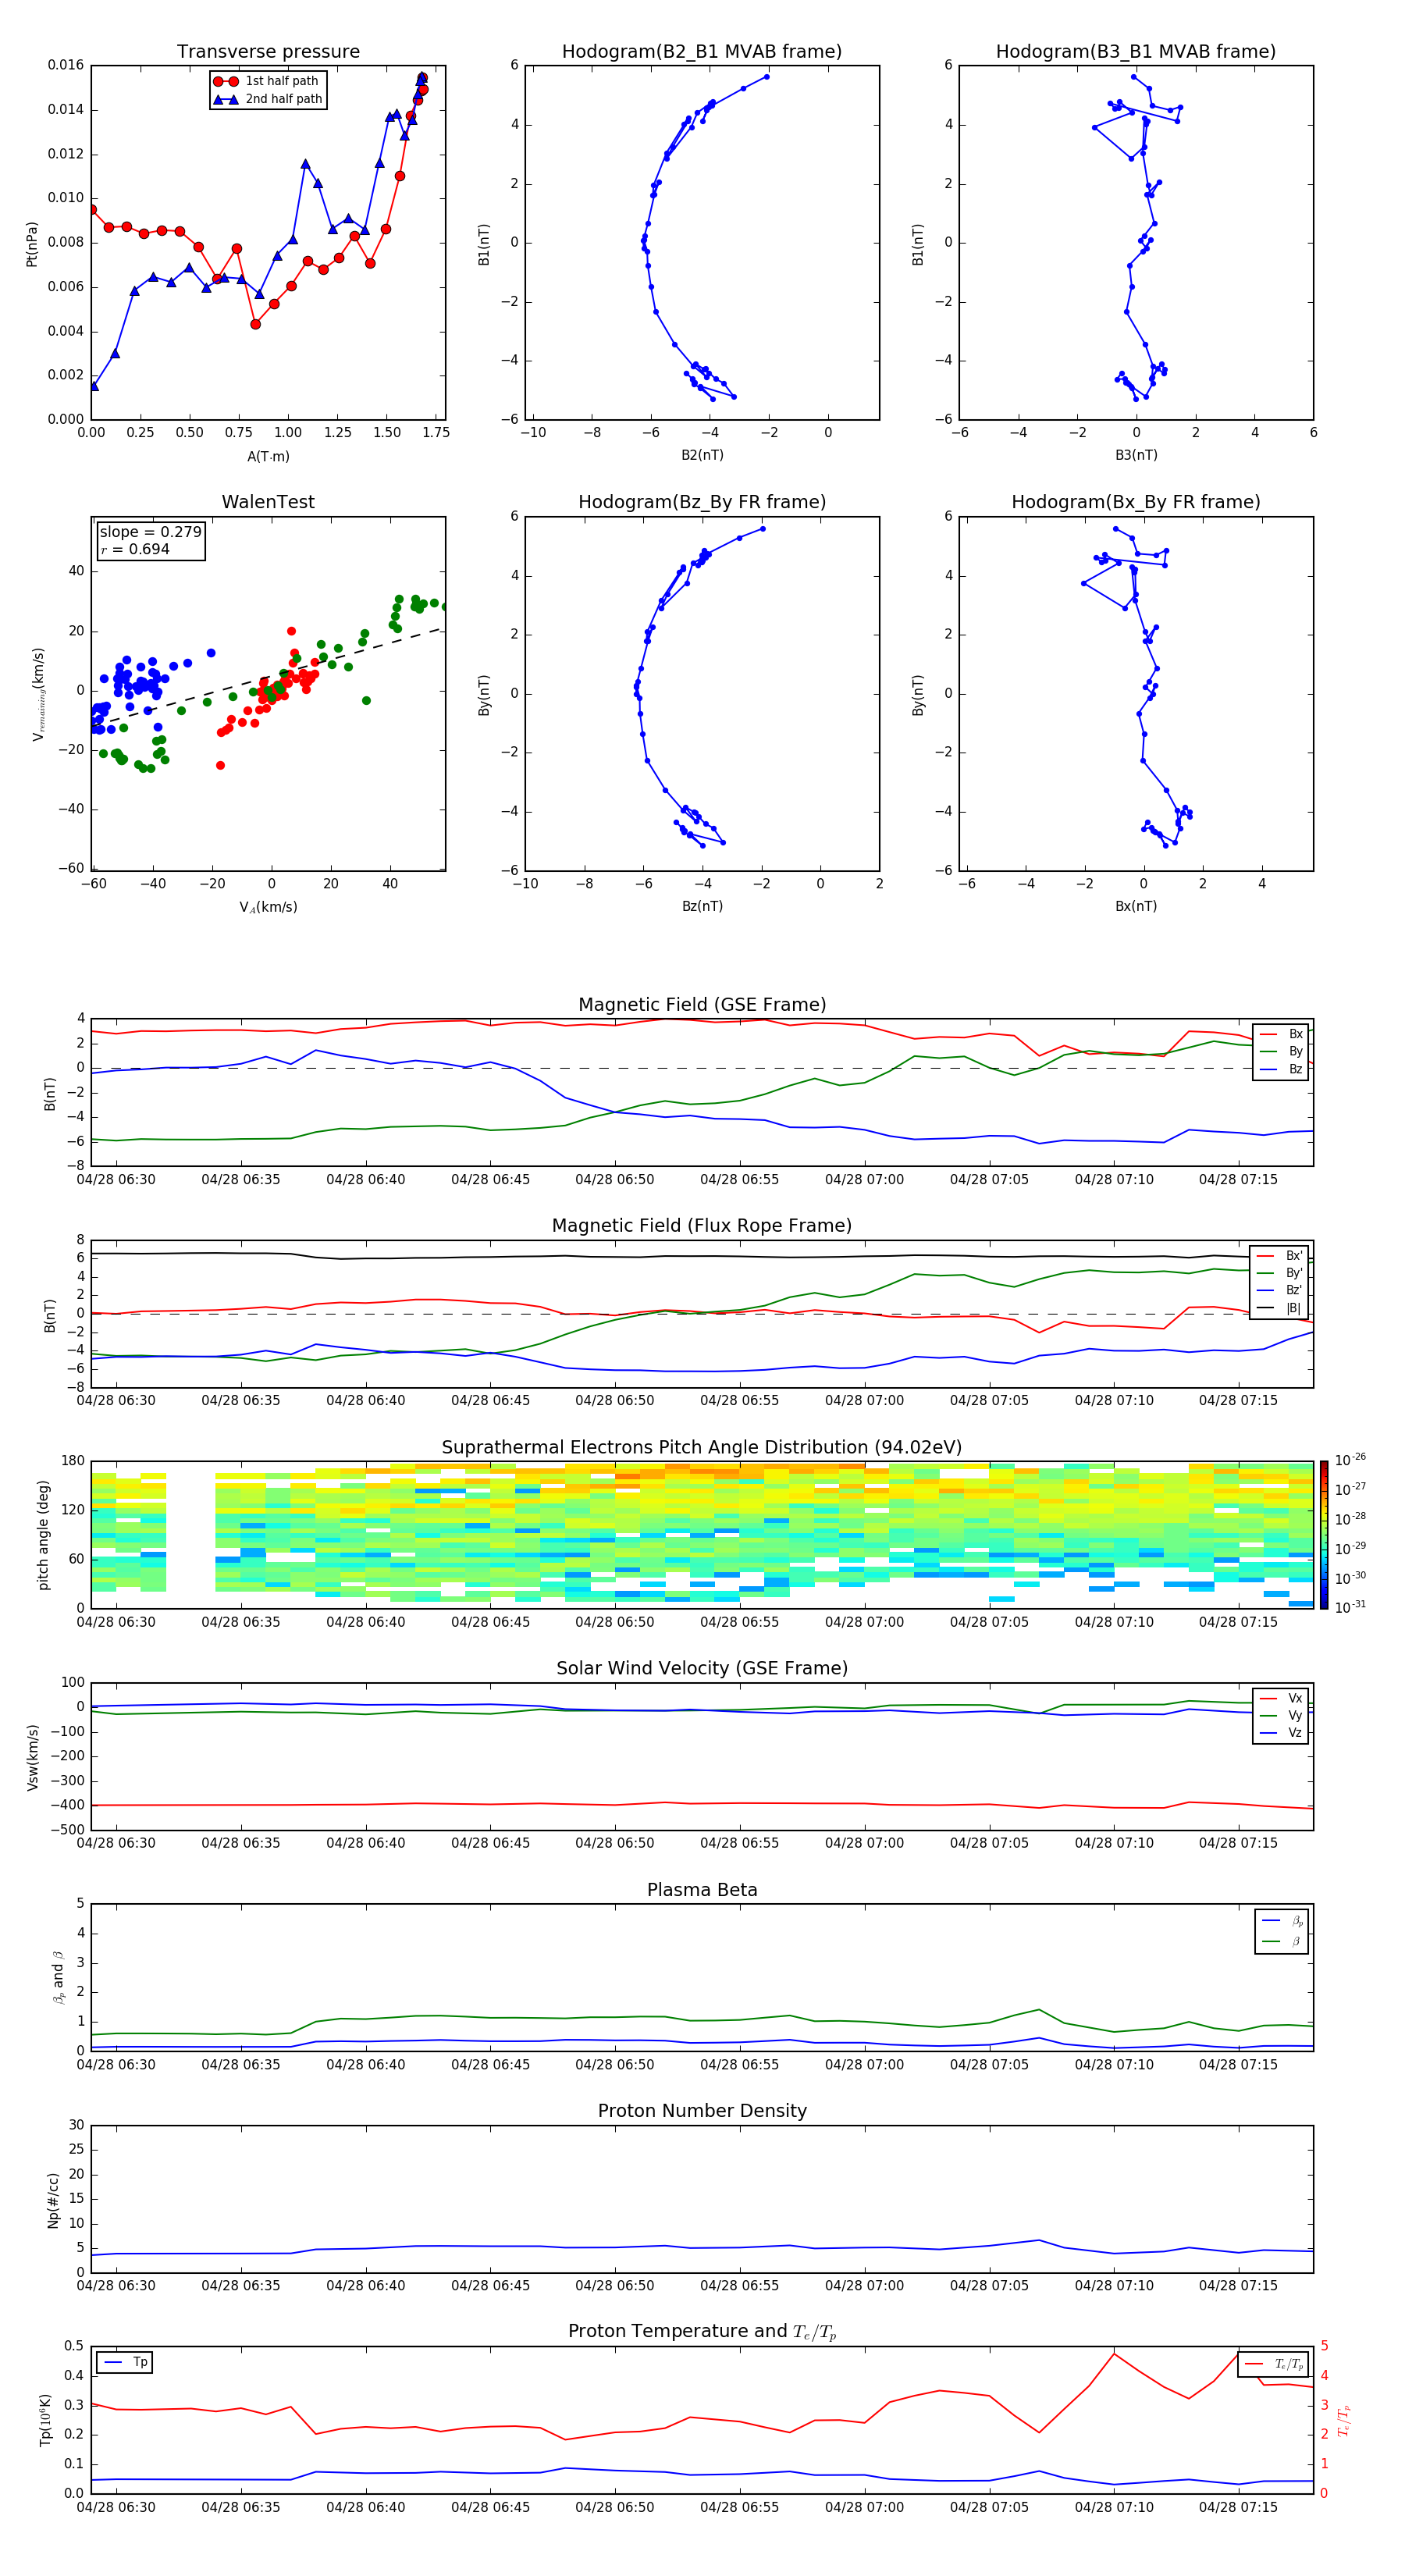1405x2576 pixels.
Task: Click 'Bz' in the GSE magnetic field legend
Action: click(x=1283, y=1069)
